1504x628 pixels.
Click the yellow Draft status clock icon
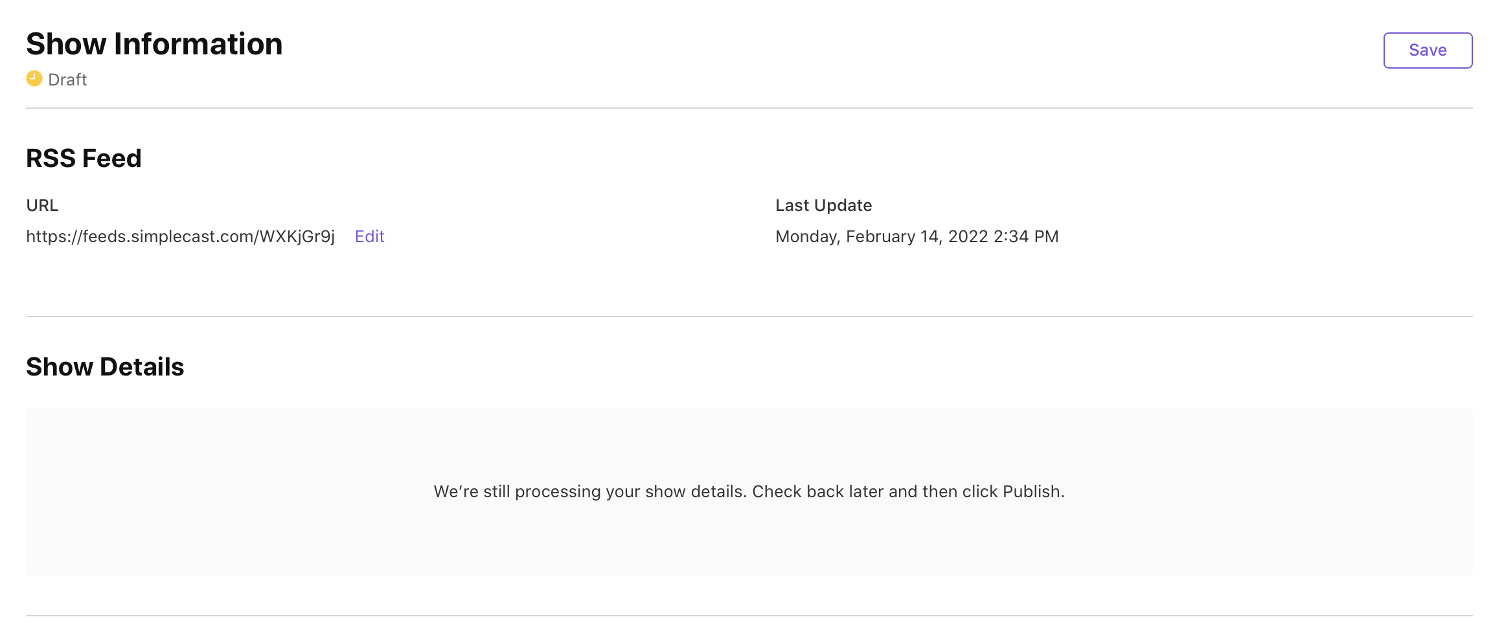(34, 79)
